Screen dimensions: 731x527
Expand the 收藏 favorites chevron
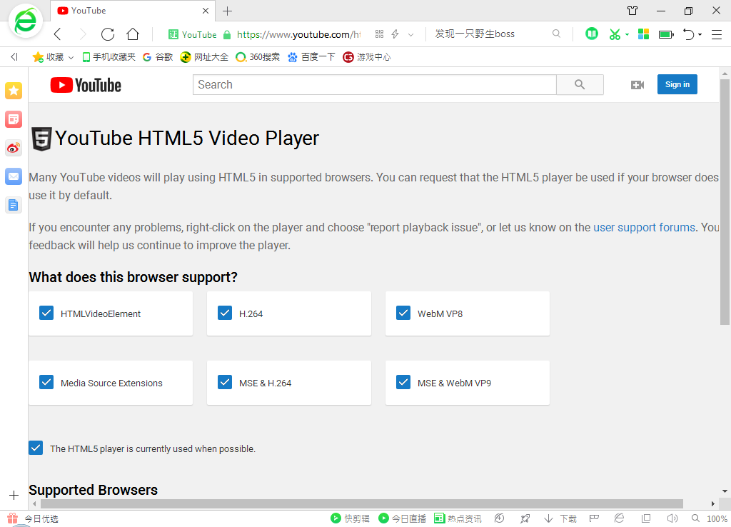71,57
